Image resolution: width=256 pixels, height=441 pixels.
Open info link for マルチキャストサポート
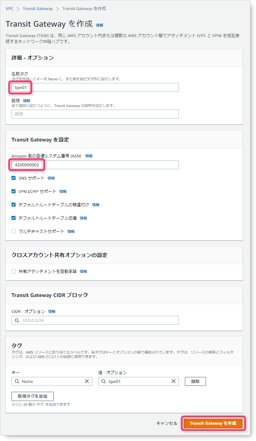coord(71,232)
